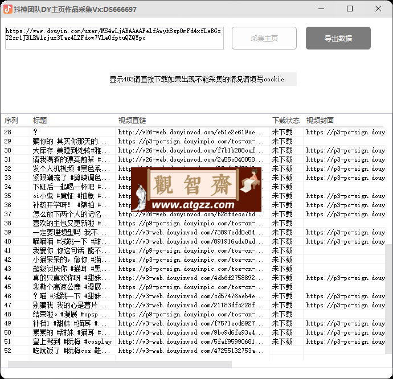
Task: Click video link ending 47255132753a
Action: pyautogui.click(x=191, y=351)
